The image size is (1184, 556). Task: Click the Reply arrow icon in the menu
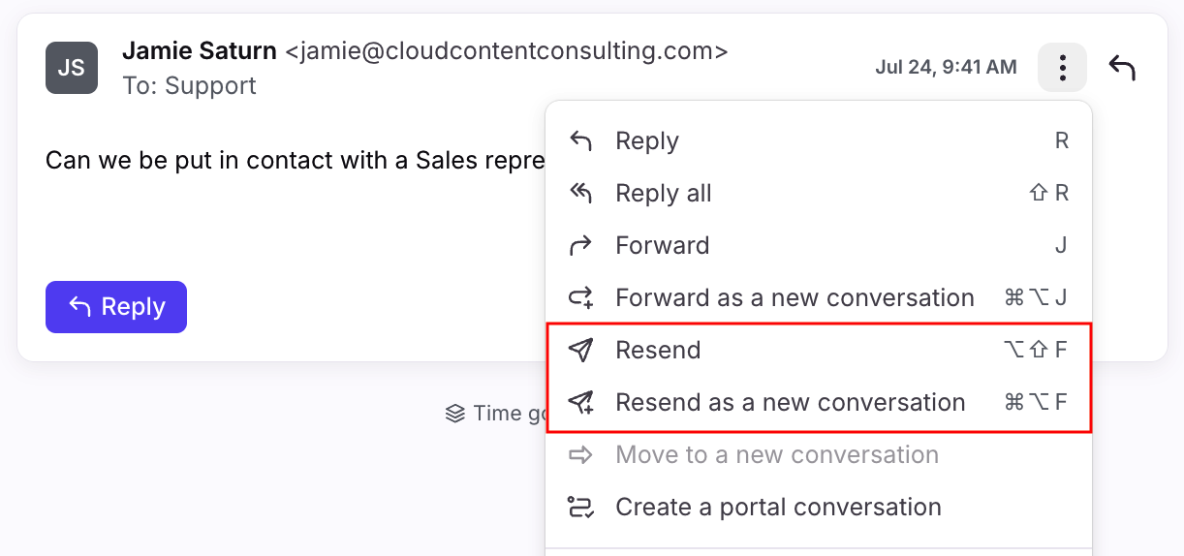coord(581,141)
